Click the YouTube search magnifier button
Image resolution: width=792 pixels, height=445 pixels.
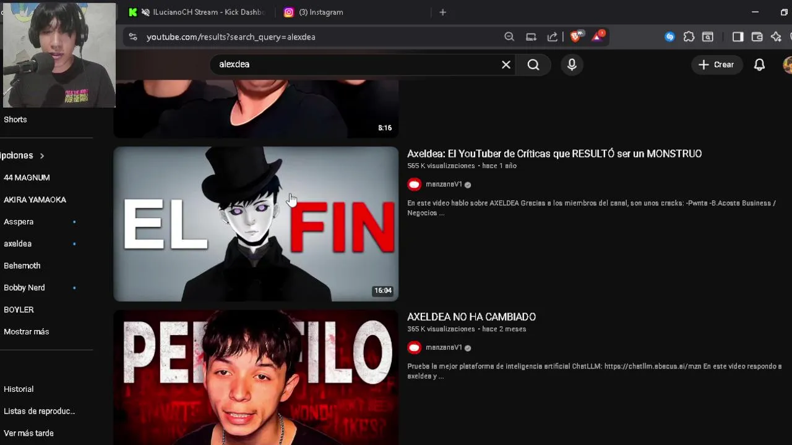[533, 64]
